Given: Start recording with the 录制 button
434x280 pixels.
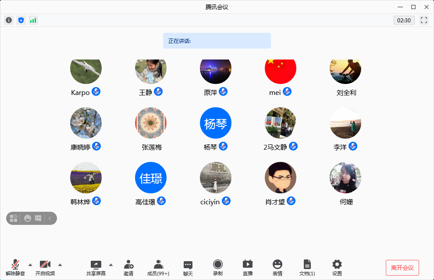Looking at the screenshot, I should [218, 267].
